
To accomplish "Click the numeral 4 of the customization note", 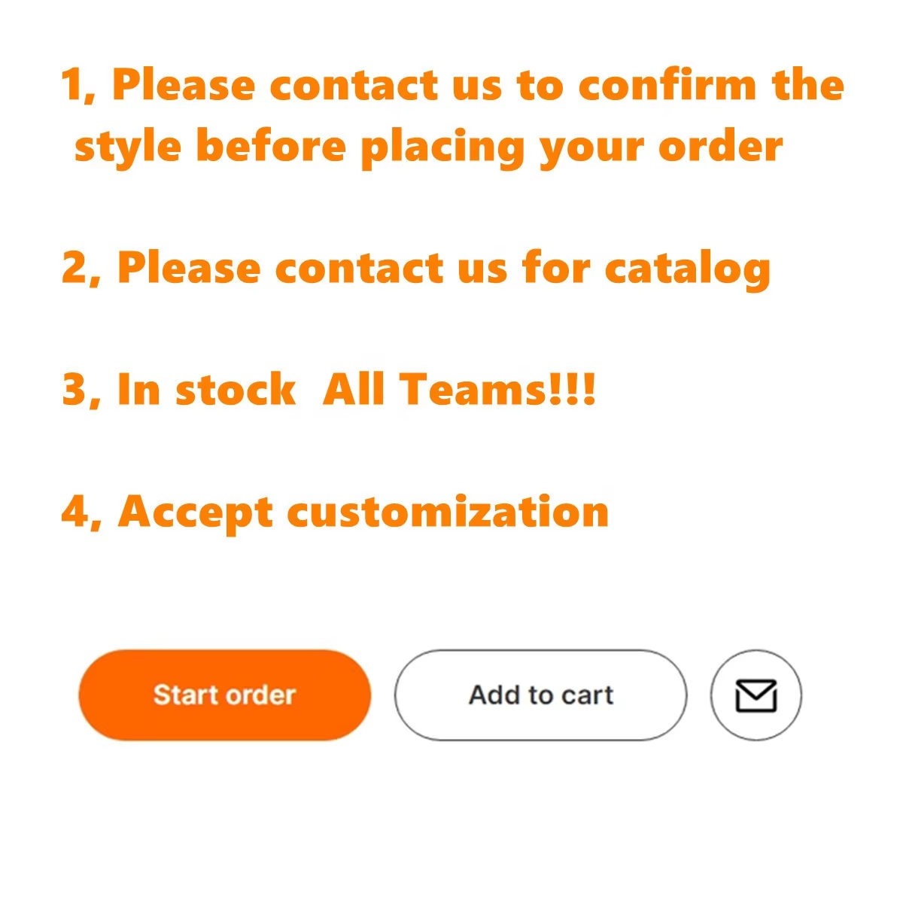I will [x=75, y=512].
